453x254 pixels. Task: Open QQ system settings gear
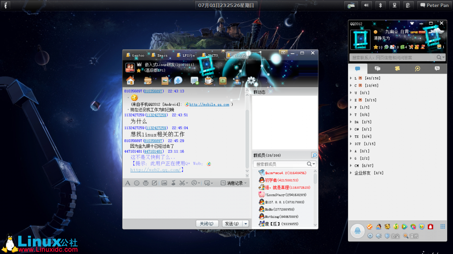(x=370, y=236)
